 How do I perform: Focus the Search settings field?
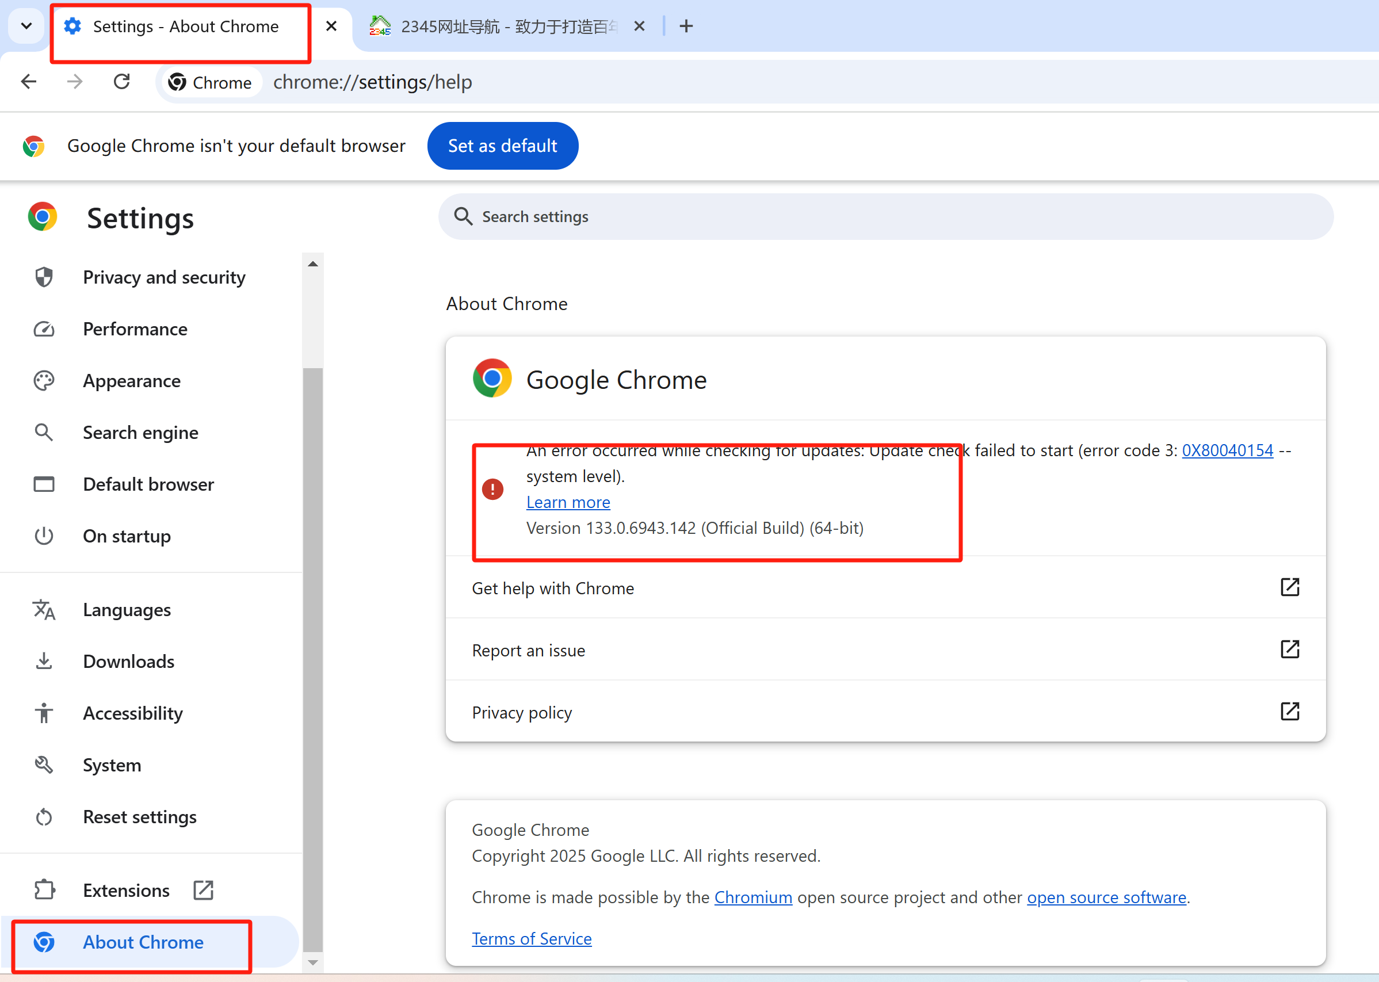pos(886,216)
